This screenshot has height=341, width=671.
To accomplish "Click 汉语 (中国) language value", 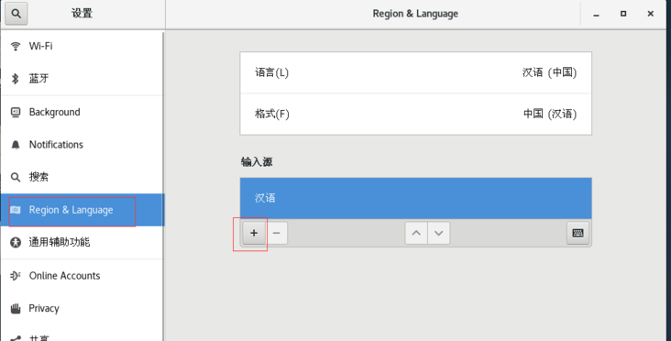I will (x=549, y=72).
